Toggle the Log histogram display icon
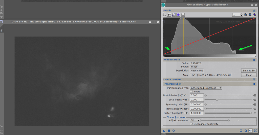259x135 pixels. point(169,15)
